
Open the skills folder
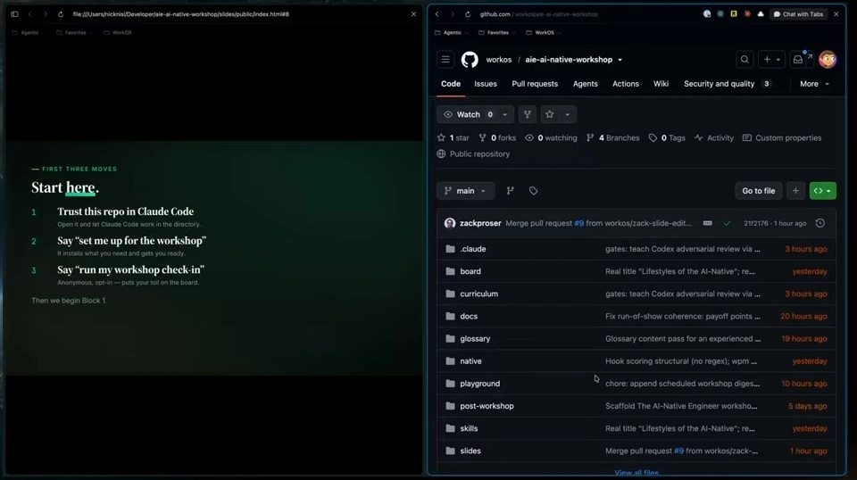(469, 428)
